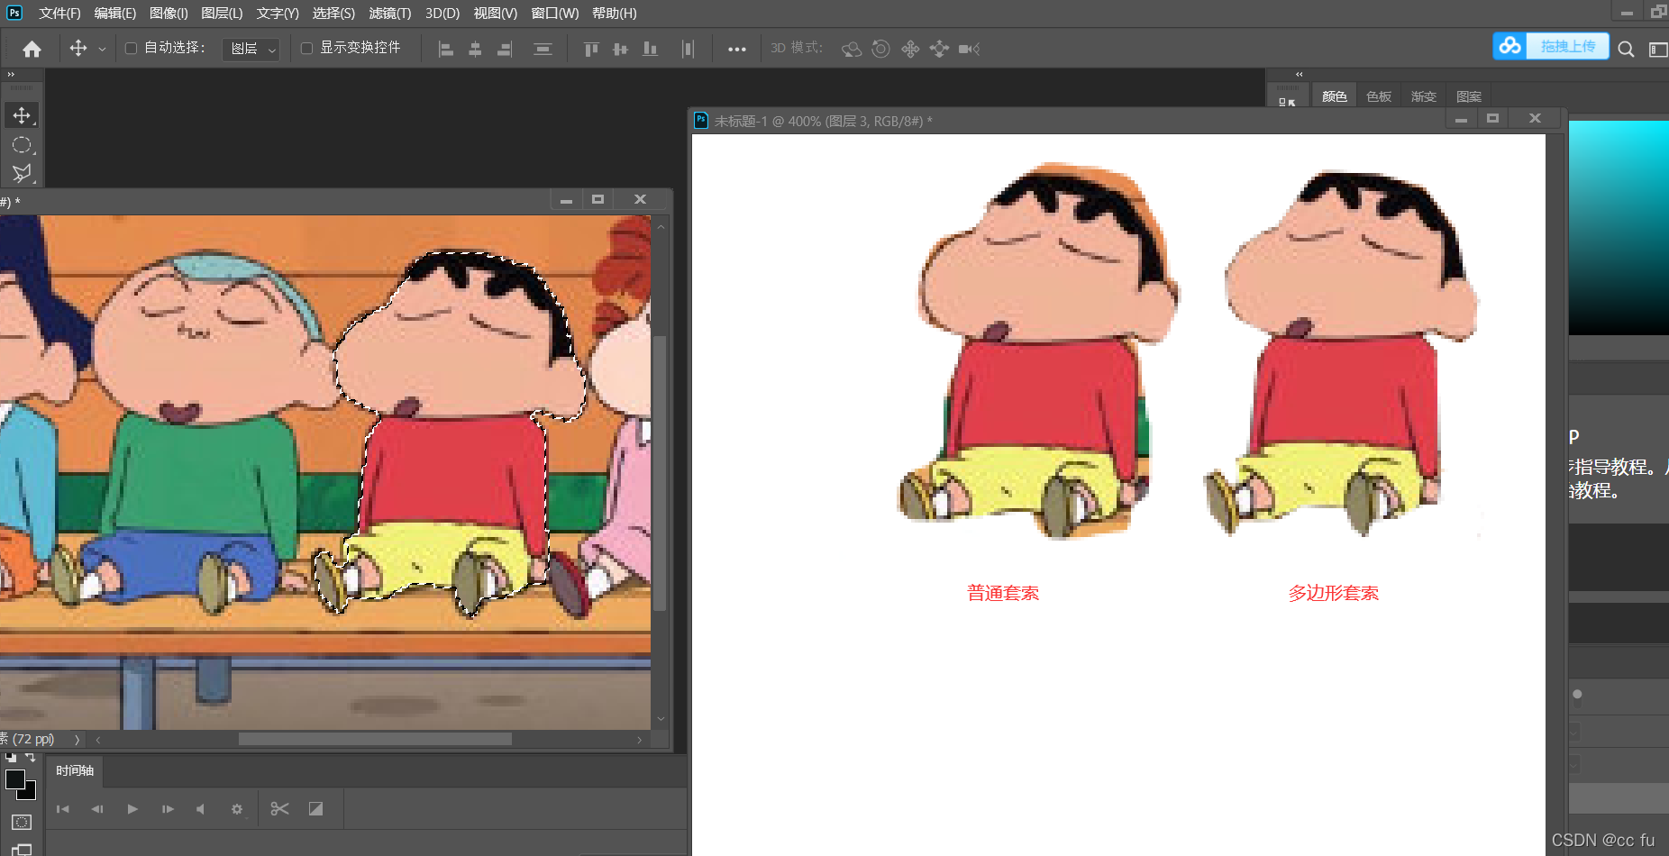The height and width of the screenshot is (856, 1669).
Task: Switch to the 图案 panel tab
Action: coord(1468,96)
